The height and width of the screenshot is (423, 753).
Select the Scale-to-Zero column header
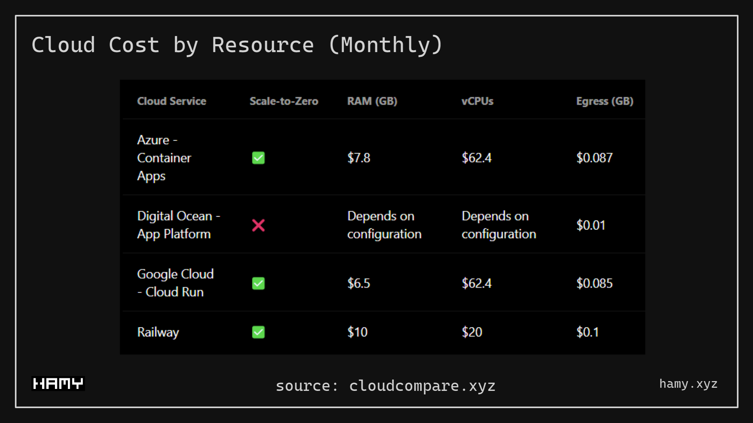coord(284,101)
